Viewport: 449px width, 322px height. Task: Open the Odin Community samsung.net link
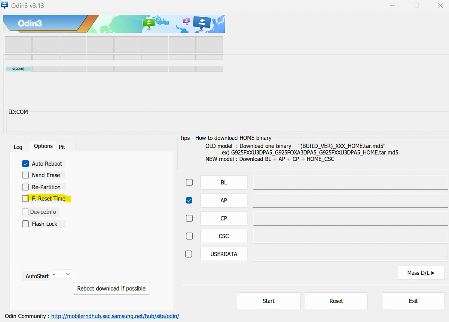[115, 316]
